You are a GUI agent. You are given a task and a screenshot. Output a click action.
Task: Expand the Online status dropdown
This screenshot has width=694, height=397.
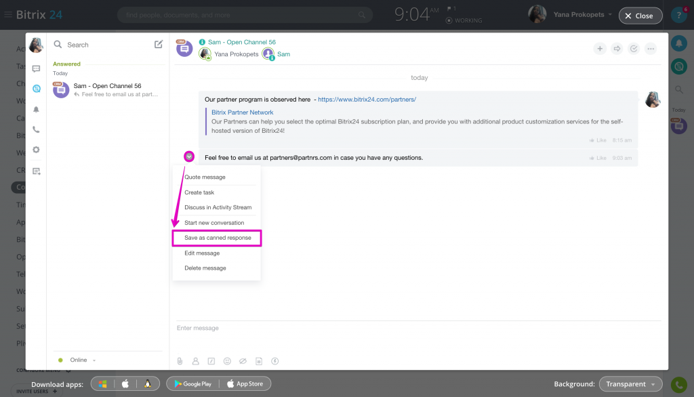coord(94,360)
